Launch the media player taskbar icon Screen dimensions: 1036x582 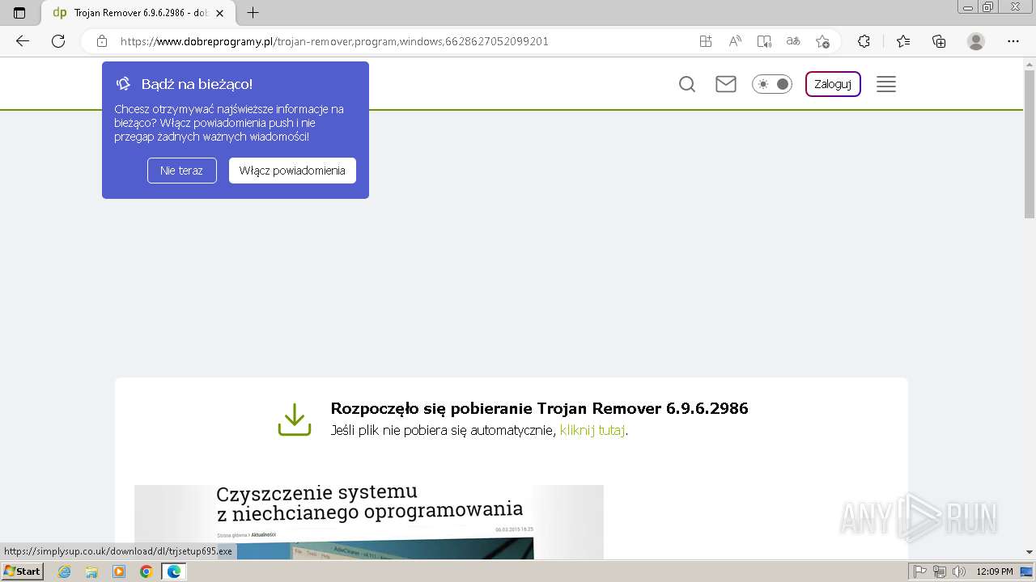click(119, 571)
